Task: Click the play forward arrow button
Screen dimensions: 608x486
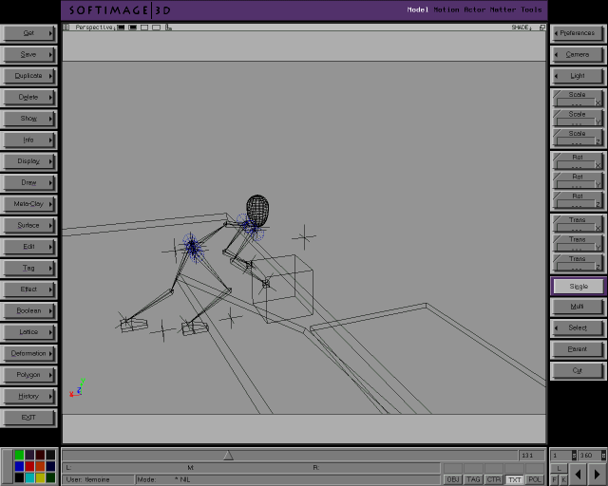Action: [597, 473]
